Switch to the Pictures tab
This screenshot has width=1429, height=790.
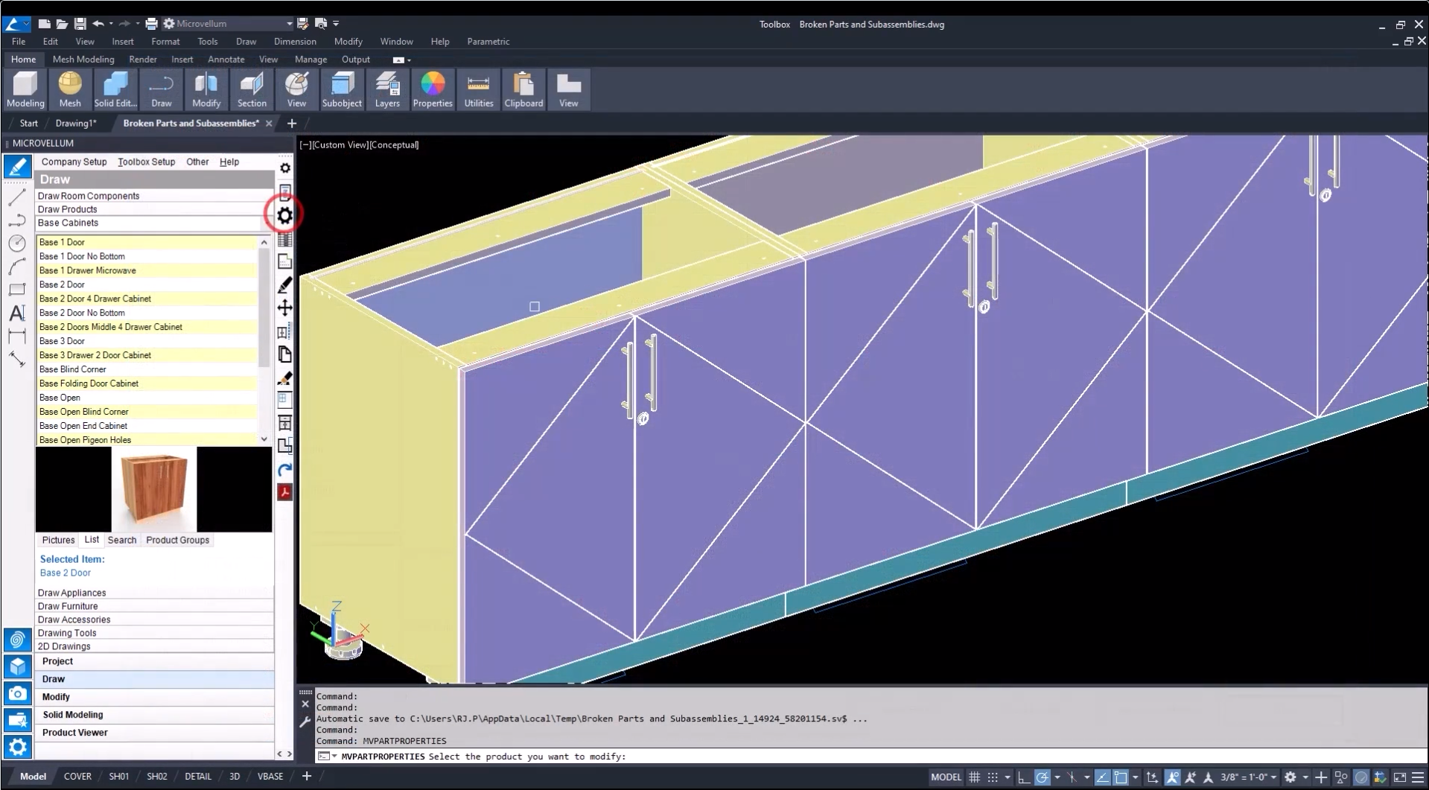point(58,540)
